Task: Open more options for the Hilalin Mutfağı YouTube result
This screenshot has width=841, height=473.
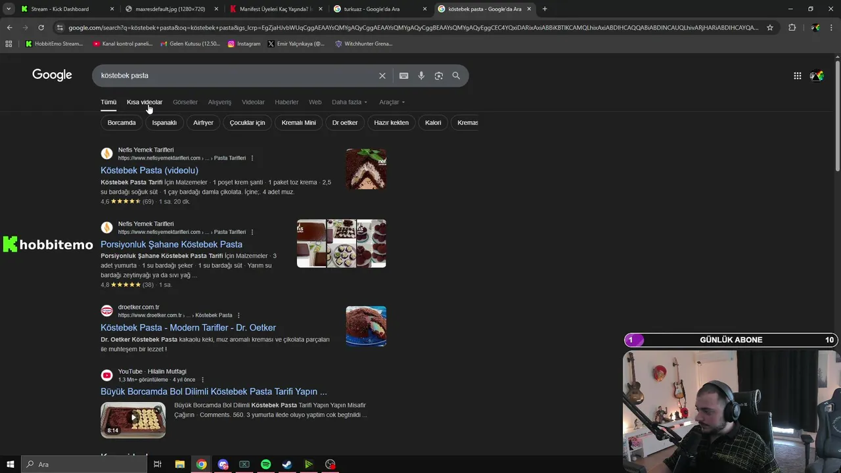Action: pos(202,380)
